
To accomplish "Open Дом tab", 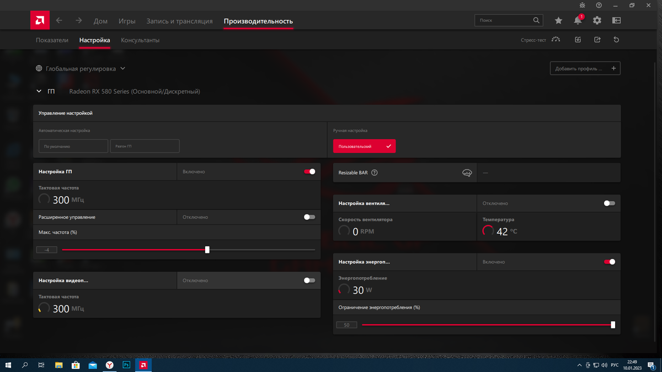I will coord(100,21).
